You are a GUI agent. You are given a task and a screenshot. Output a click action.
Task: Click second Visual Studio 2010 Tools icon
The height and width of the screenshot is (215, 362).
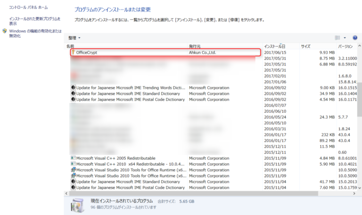point(73,175)
